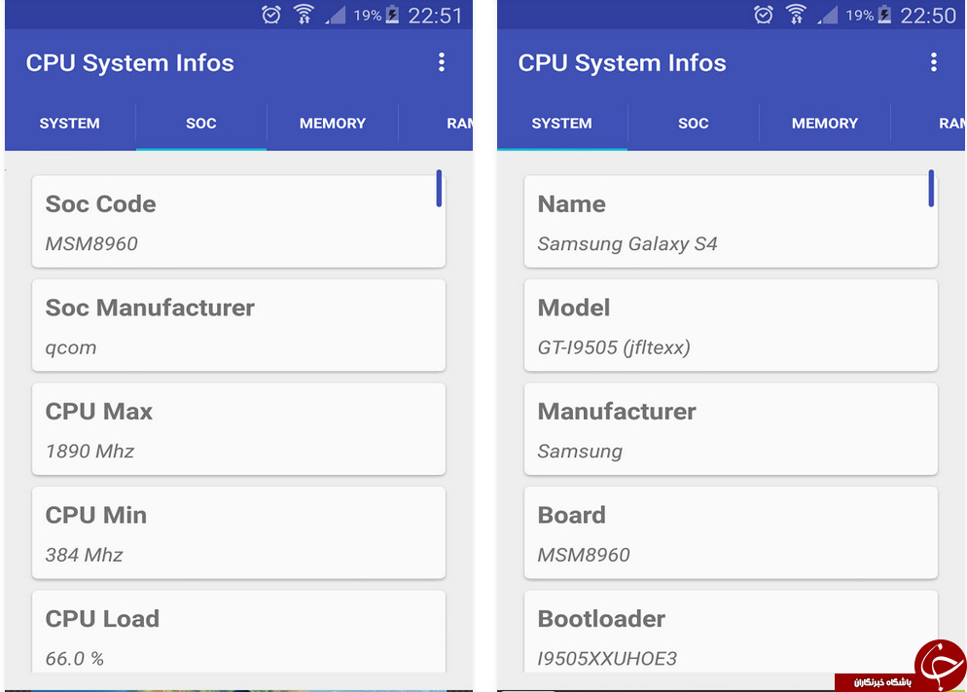
Task: Switch to SYSTEM tab in left screen
Action: (x=70, y=124)
